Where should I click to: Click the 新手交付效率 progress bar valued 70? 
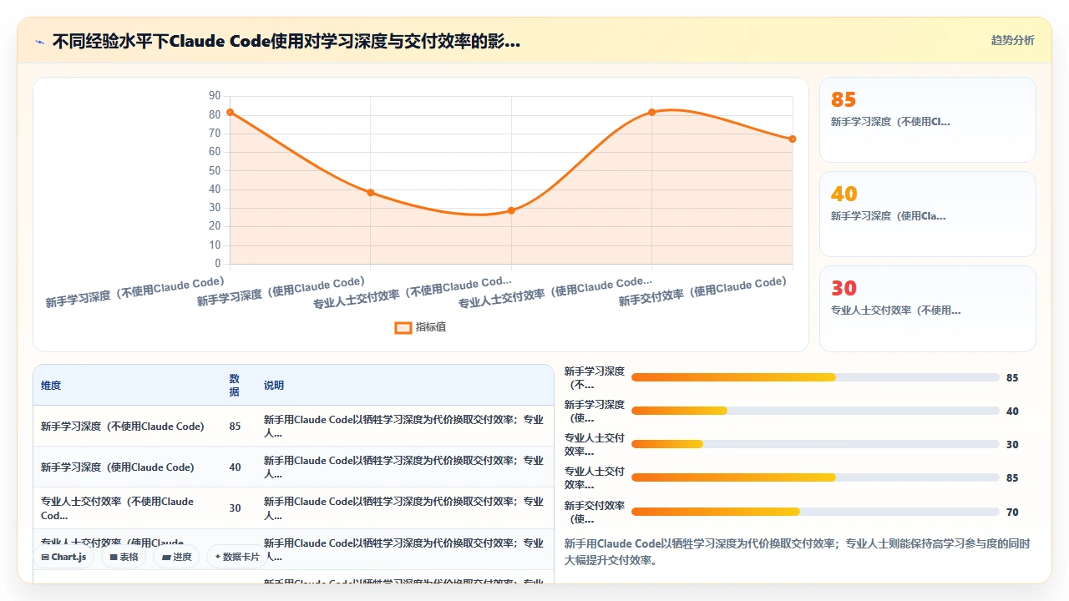pyautogui.click(x=815, y=512)
